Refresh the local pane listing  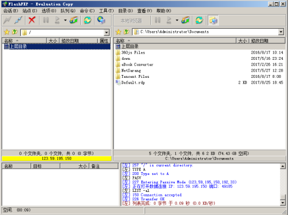[x=199, y=20]
